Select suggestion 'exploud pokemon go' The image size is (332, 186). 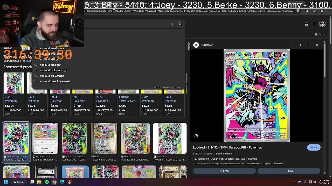click(53, 70)
